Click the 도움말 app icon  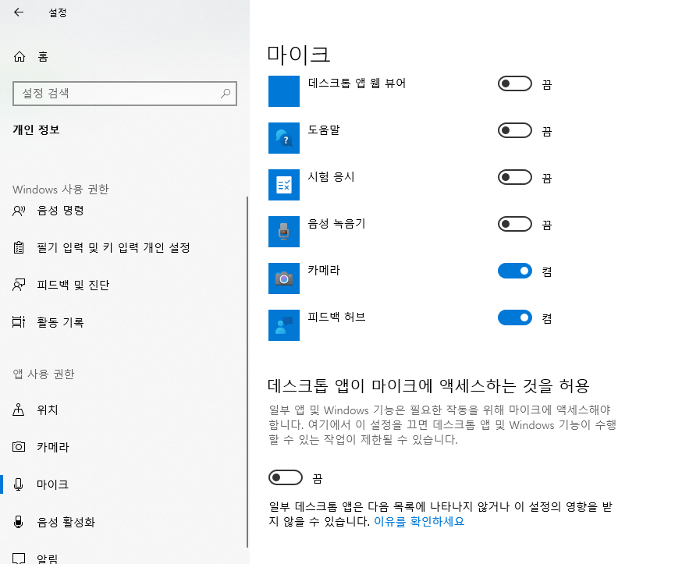[x=284, y=138]
